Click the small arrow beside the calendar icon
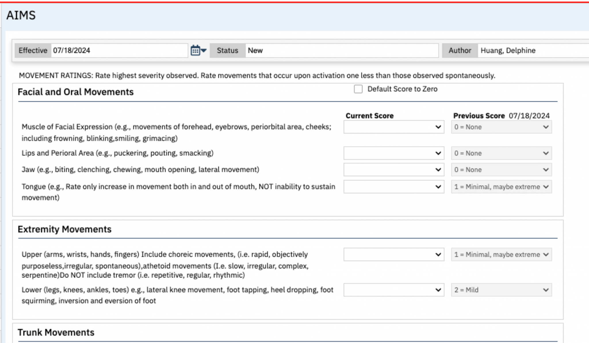This screenshot has height=343, width=589. click(x=204, y=51)
